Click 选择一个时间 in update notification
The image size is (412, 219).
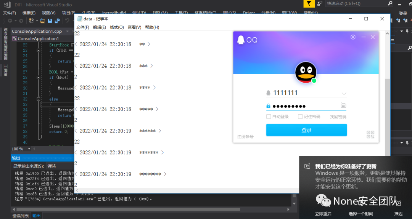tap(360, 214)
